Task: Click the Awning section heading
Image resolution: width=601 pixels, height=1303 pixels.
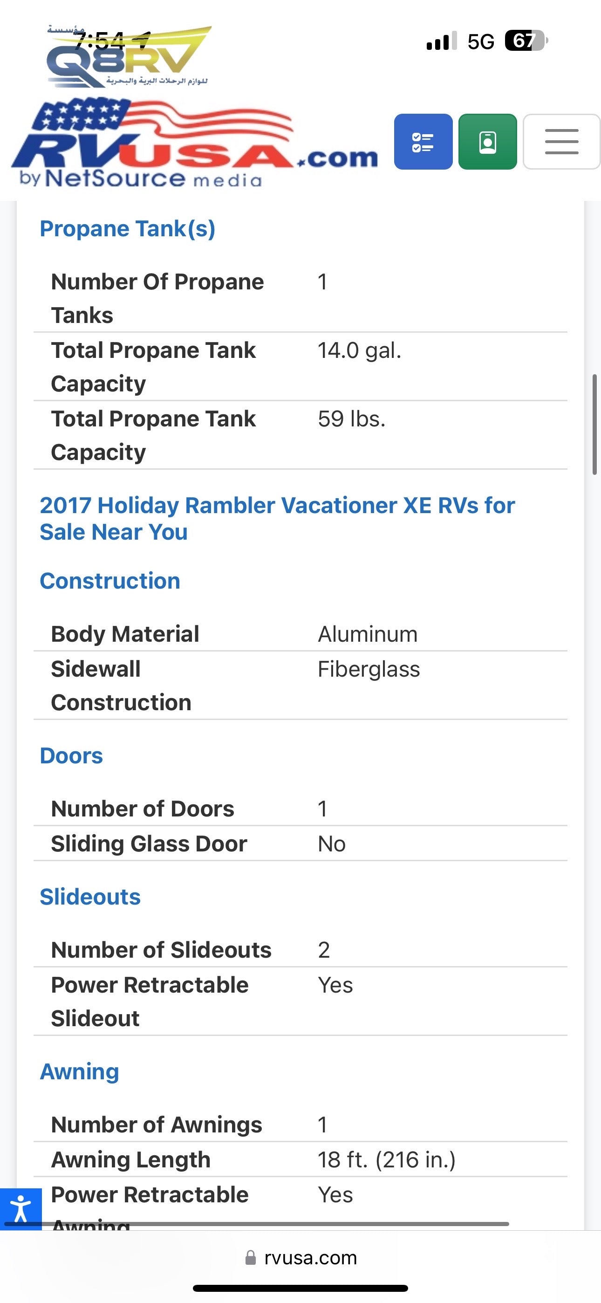Action: pyautogui.click(x=79, y=1071)
